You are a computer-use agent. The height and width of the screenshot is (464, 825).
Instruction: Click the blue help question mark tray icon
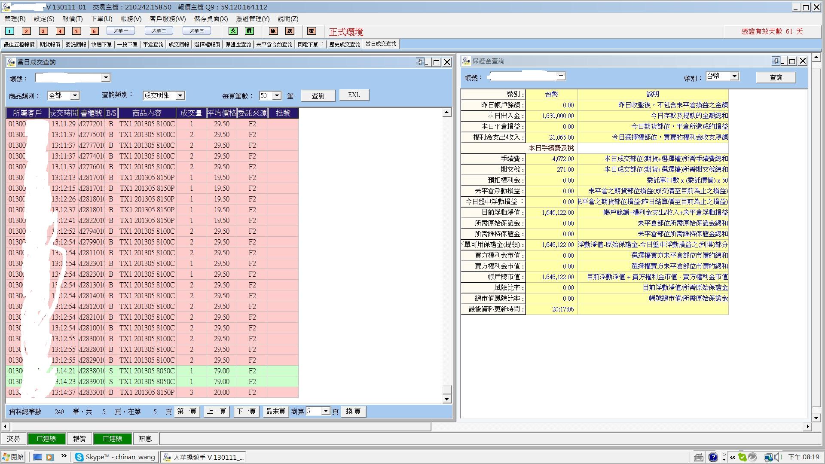(x=713, y=457)
